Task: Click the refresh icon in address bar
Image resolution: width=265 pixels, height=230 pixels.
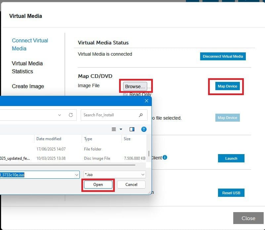Action: (x=70, y=115)
